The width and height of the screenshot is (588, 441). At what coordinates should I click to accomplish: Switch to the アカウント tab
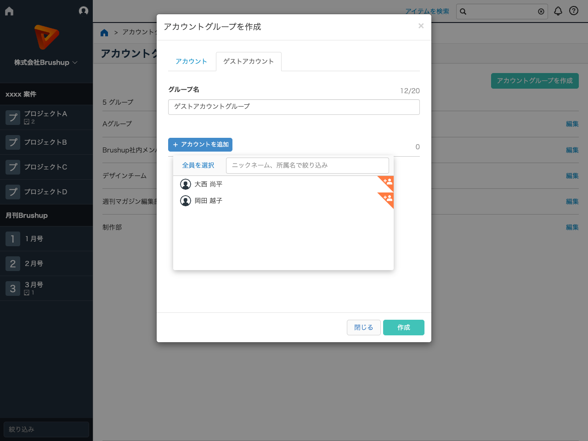[x=192, y=62]
